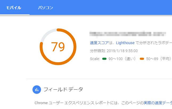Click the blue bar-chart フィールドデータ icon
Image resolution: width=172 pixels, height=109 pixels.
point(37,90)
